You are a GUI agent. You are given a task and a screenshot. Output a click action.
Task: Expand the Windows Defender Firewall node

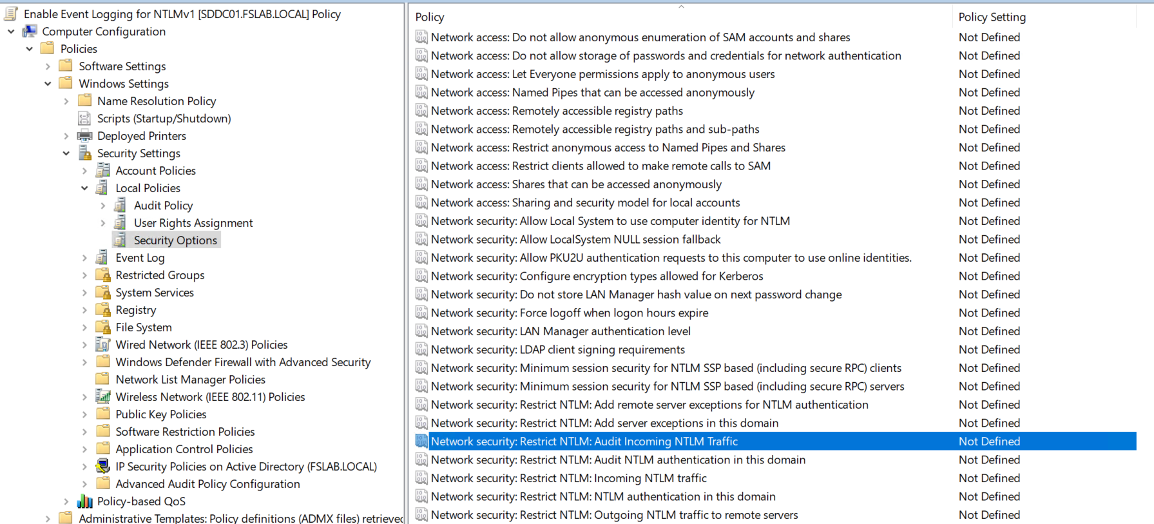point(84,362)
